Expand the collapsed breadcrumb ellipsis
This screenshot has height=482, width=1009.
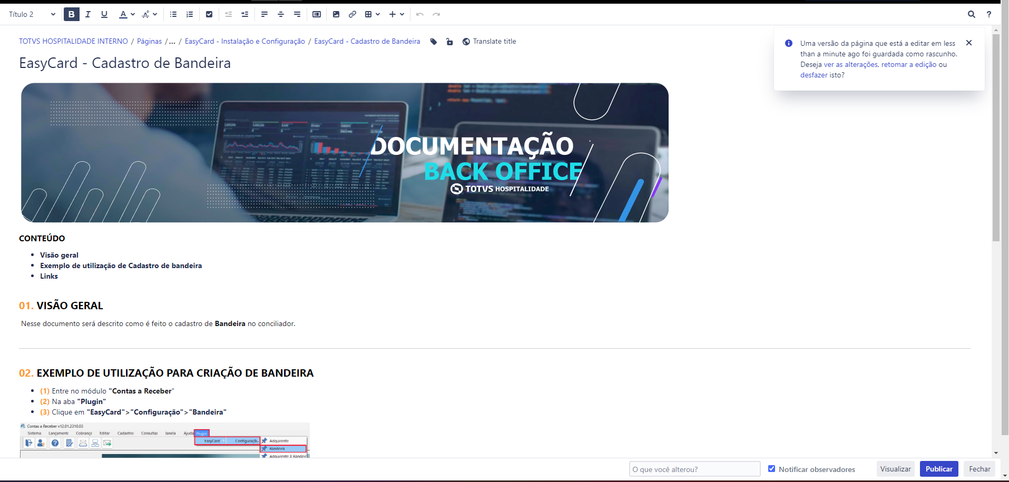(x=172, y=42)
